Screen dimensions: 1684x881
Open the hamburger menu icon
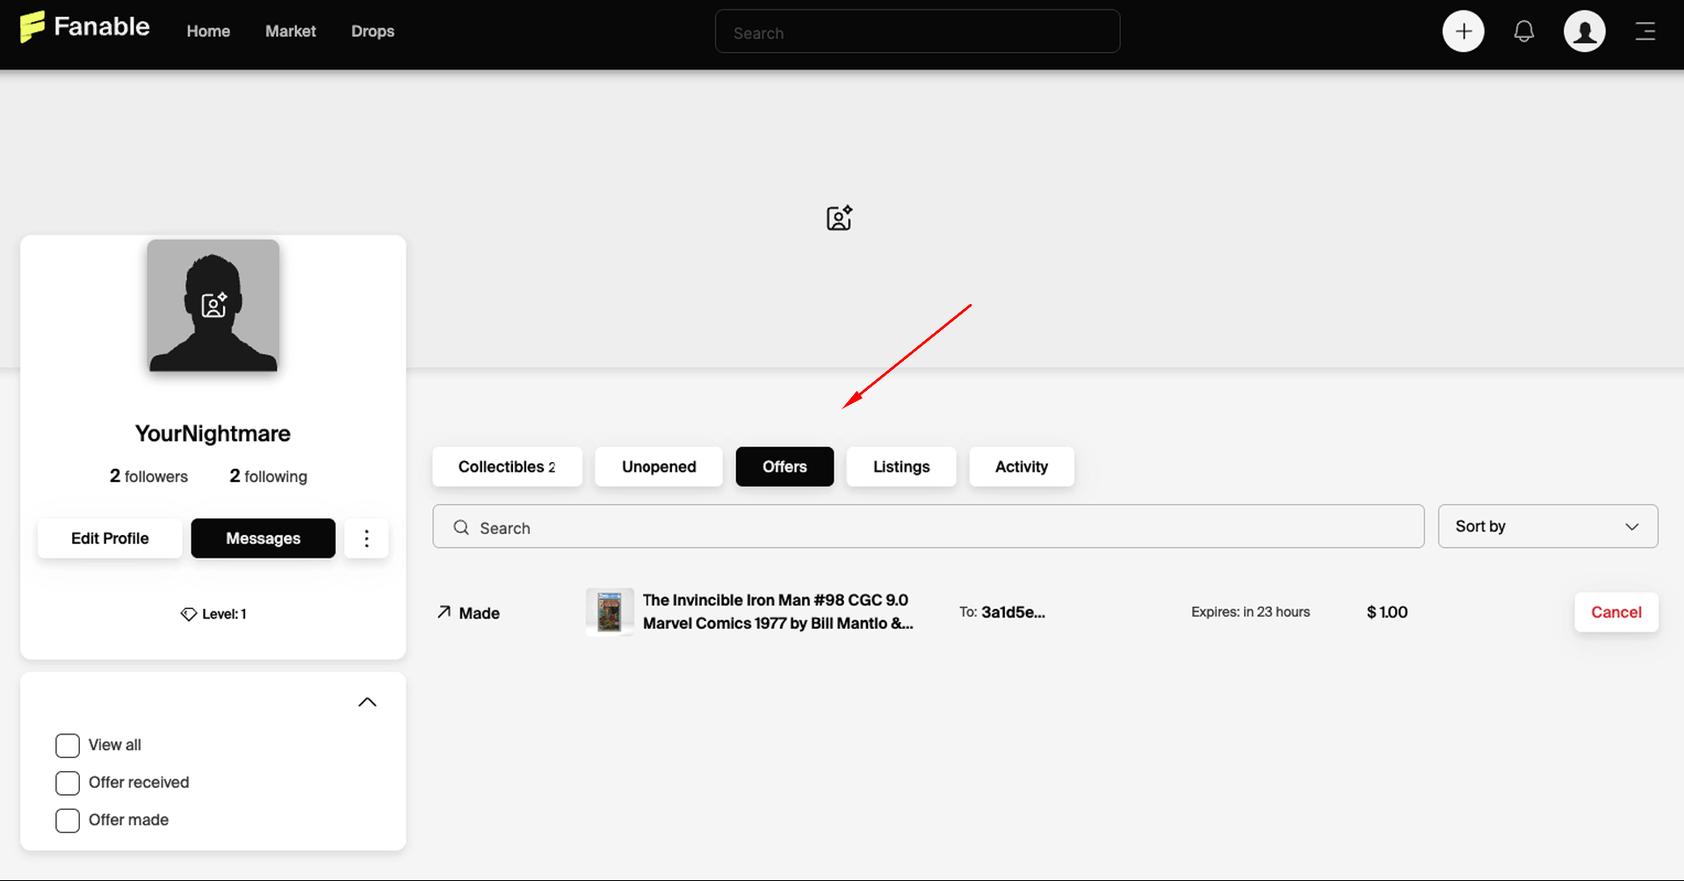1645,32
